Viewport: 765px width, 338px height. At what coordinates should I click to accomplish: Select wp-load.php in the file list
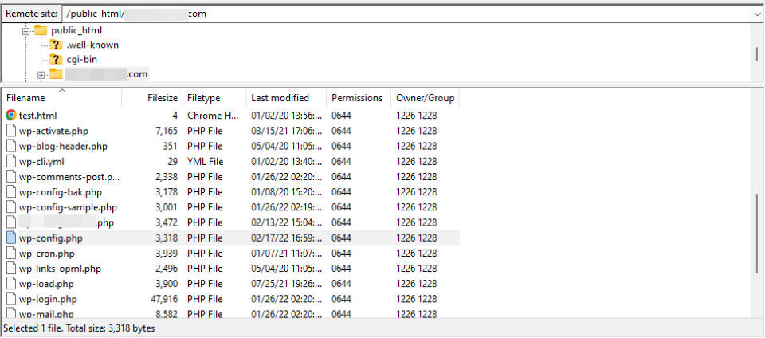[x=46, y=284]
